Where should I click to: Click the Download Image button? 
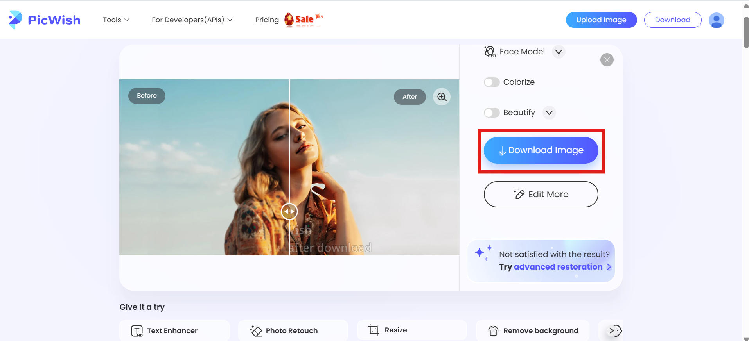pyautogui.click(x=541, y=150)
